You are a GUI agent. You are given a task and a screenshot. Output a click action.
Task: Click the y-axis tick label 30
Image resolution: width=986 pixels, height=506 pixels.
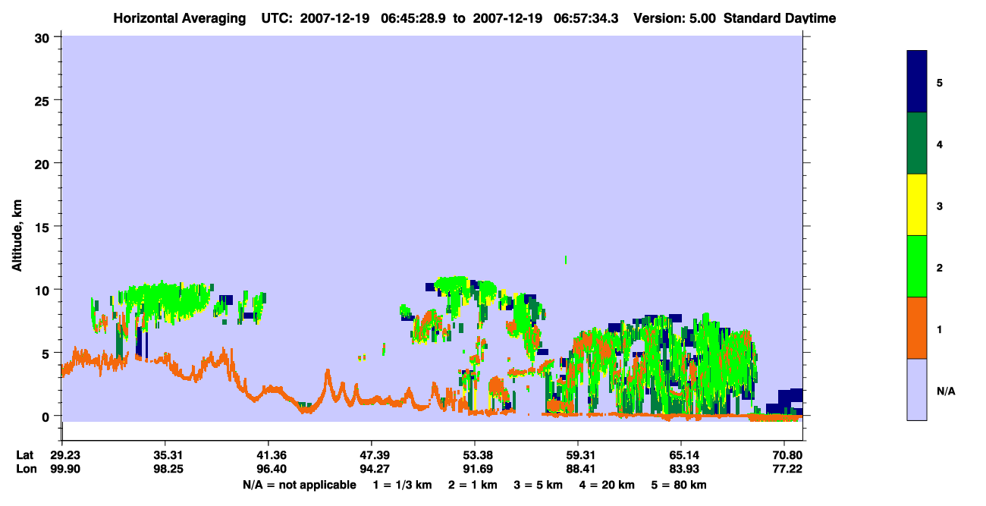44,37
